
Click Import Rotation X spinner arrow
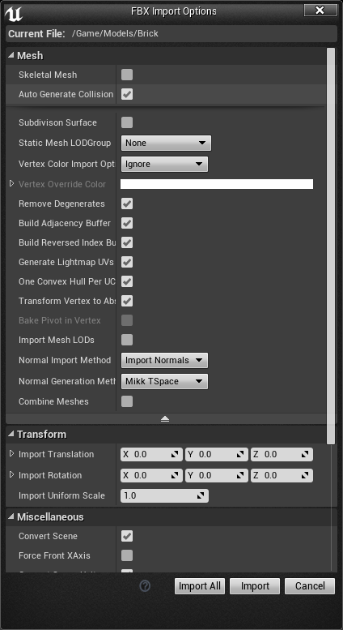click(x=175, y=475)
